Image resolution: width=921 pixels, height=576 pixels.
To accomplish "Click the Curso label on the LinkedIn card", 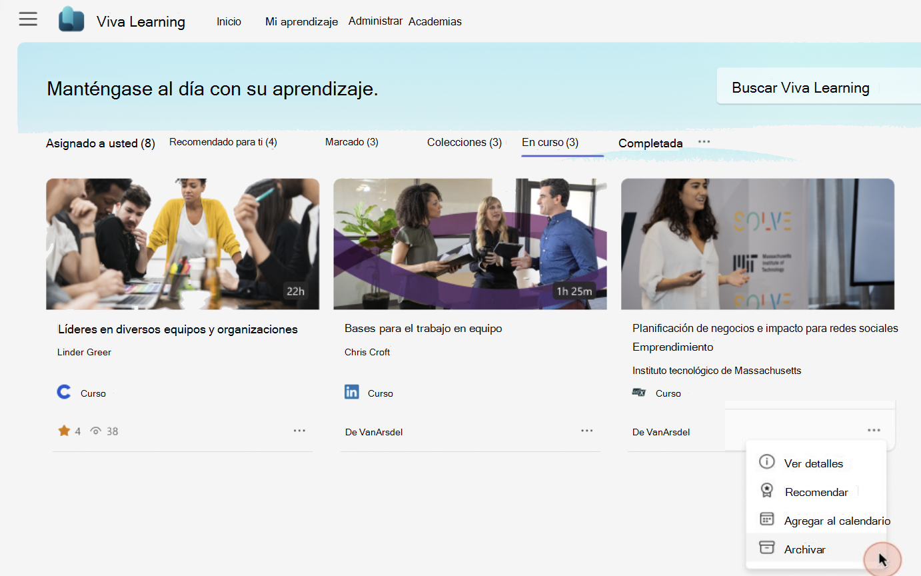I will 381,393.
